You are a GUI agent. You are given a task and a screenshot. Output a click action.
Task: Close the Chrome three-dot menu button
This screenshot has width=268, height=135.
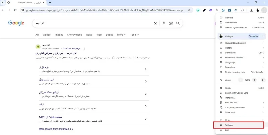[x=264, y=10]
